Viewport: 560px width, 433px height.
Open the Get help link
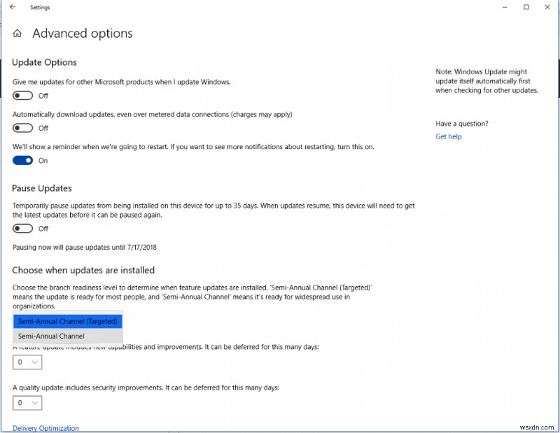pos(449,136)
